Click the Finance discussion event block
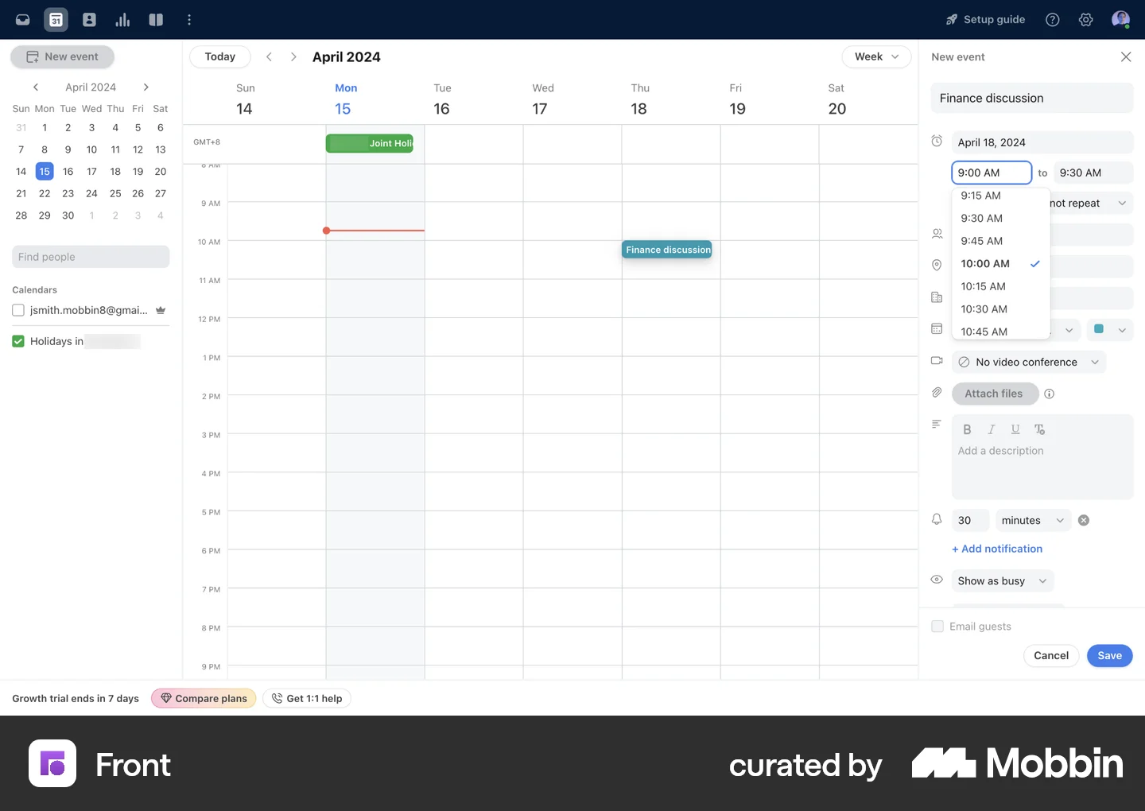 pyautogui.click(x=667, y=250)
